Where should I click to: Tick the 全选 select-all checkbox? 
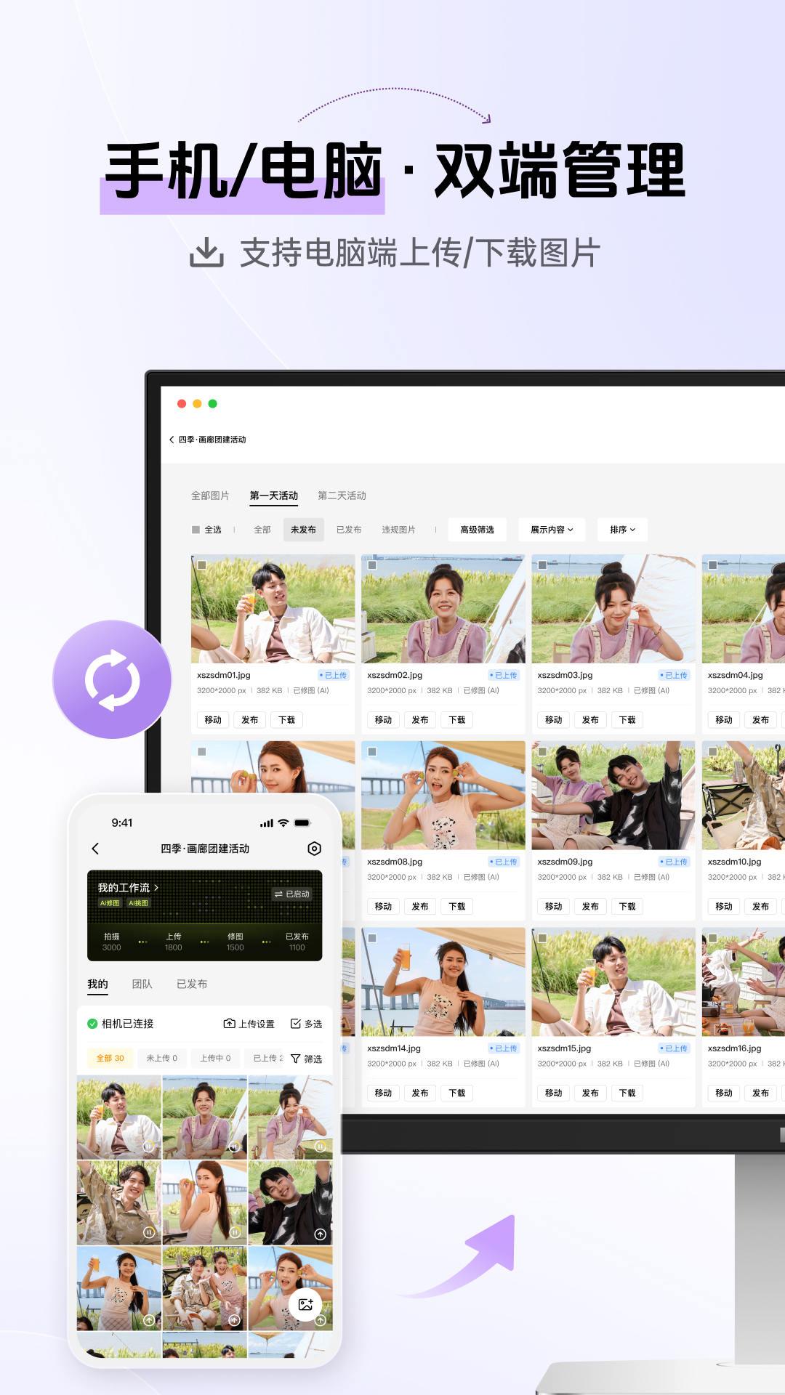tap(196, 530)
